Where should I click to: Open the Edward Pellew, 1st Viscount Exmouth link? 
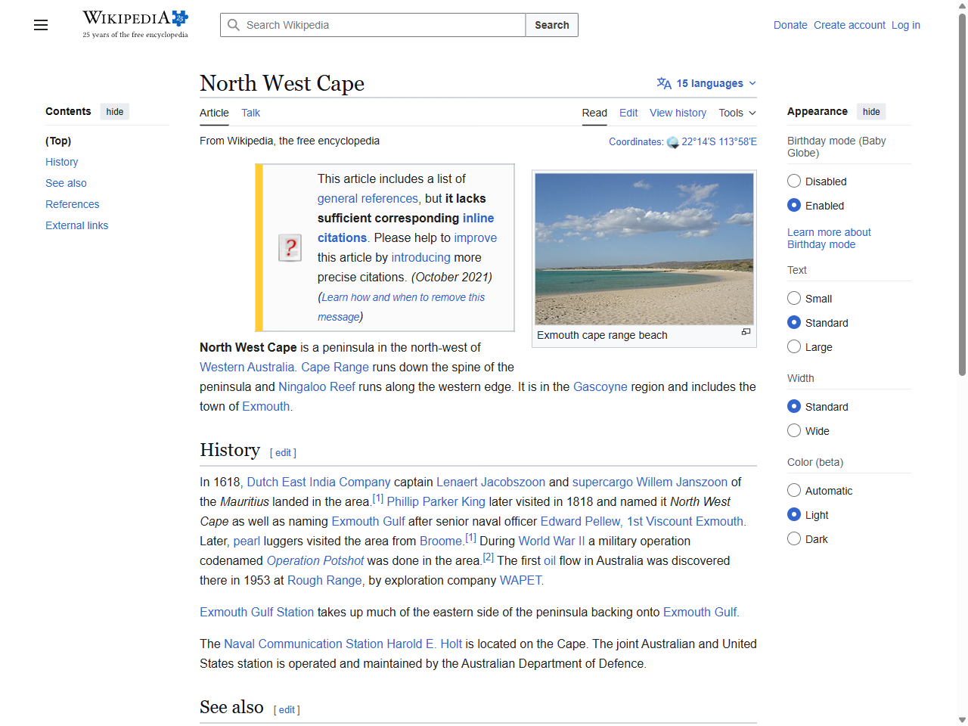pyautogui.click(x=642, y=521)
